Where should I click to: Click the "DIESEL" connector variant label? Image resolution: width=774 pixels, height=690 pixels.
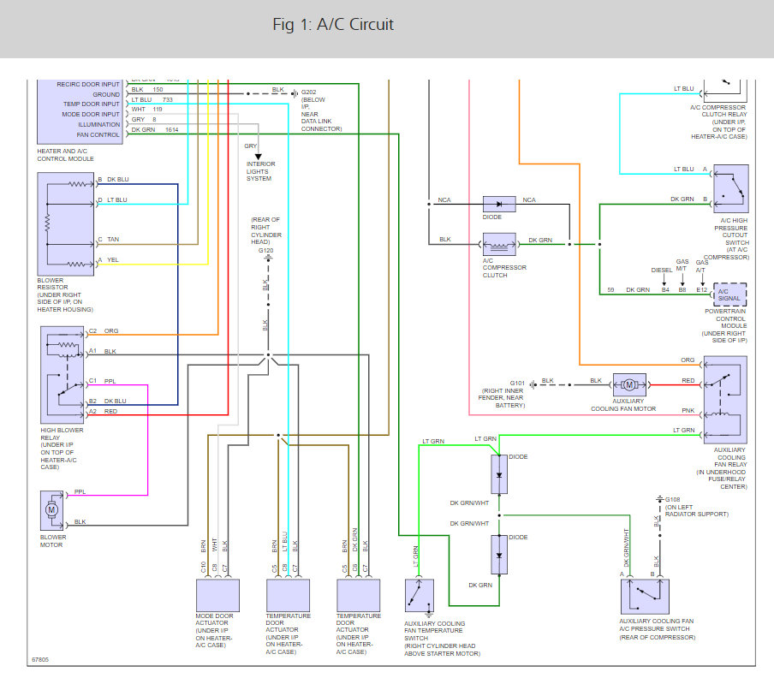click(x=662, y=271)
